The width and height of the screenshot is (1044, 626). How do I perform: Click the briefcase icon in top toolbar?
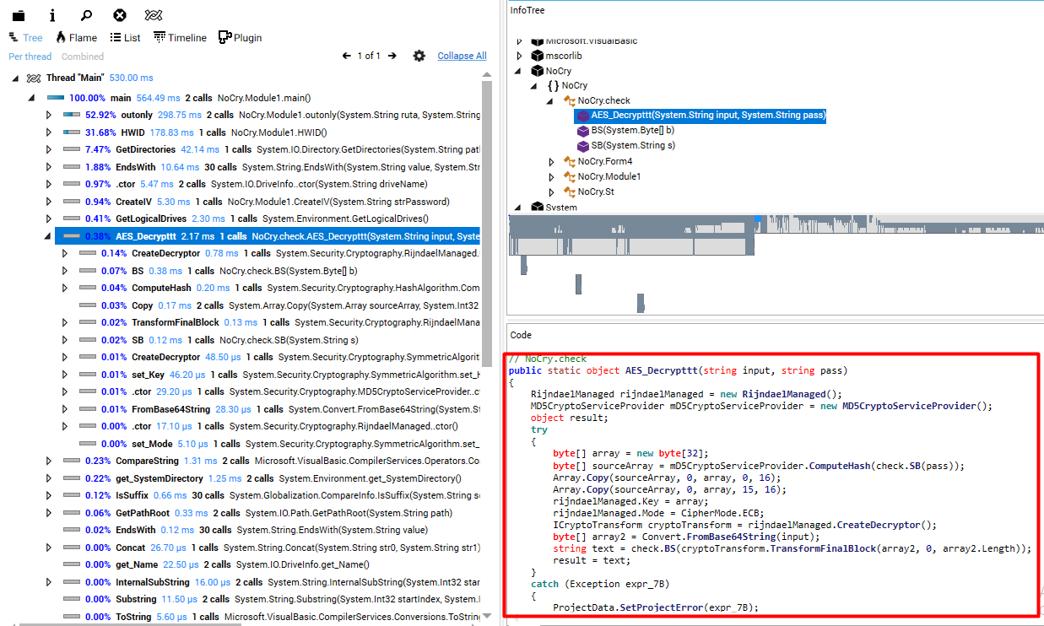[x=18, y=15]
